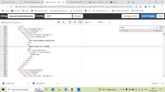Toggle replace mode arrow in search box
Image resolution: width=165 pixels, height=92 pixels.
pyautogui.click(x=121, y=31)
